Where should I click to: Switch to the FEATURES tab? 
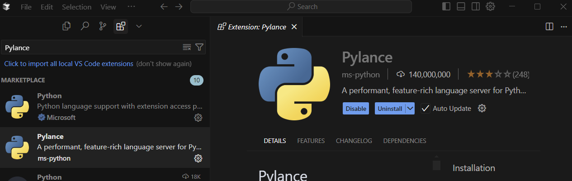tap(311, 141)
